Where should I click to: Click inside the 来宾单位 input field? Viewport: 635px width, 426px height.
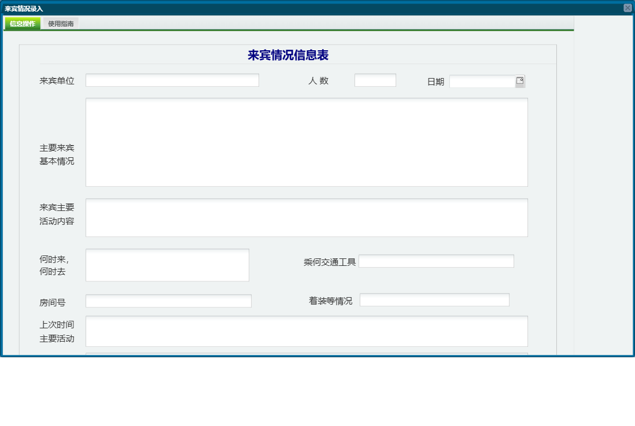[172, 80]
